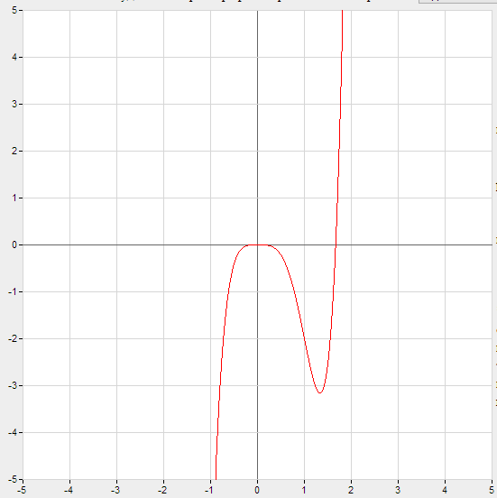Click the grid intersection at point (-3, 3)
This screenshot has height=498, width=497.
point(117,104)
